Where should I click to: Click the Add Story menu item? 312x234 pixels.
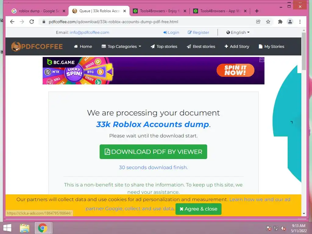pos(237,47)
